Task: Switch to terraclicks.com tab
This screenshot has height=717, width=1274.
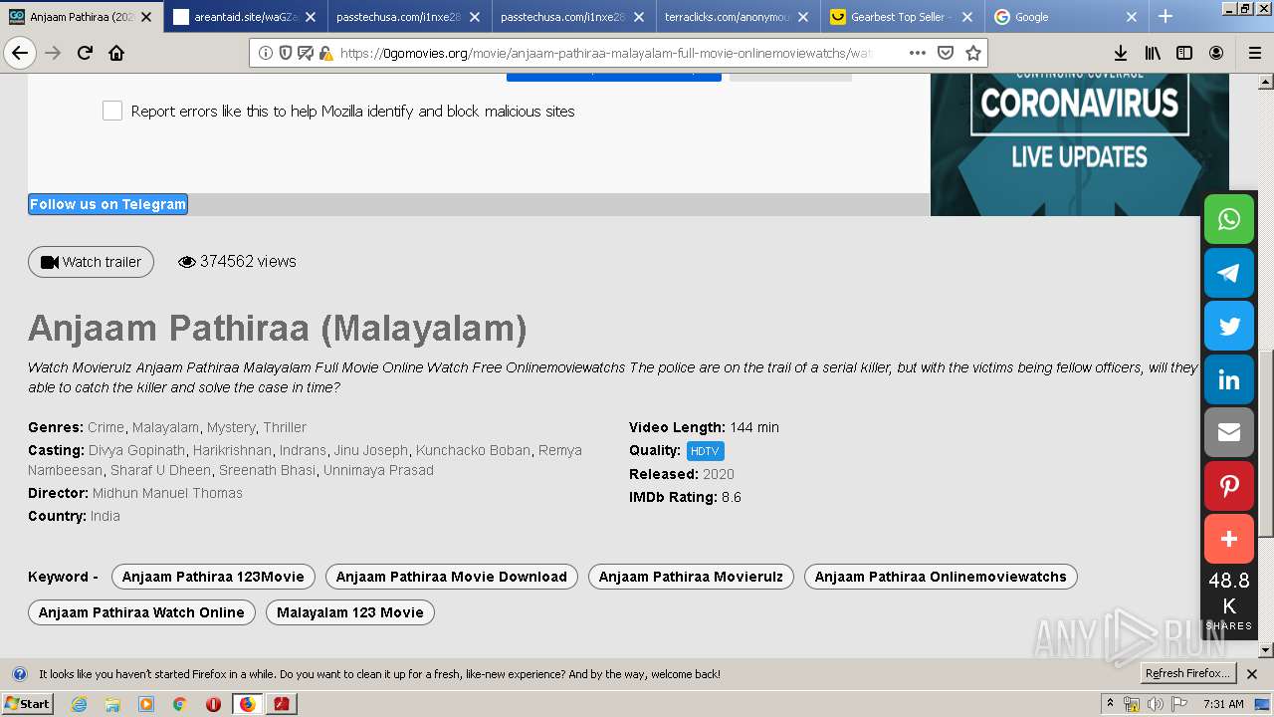Action: pos(737,17)
